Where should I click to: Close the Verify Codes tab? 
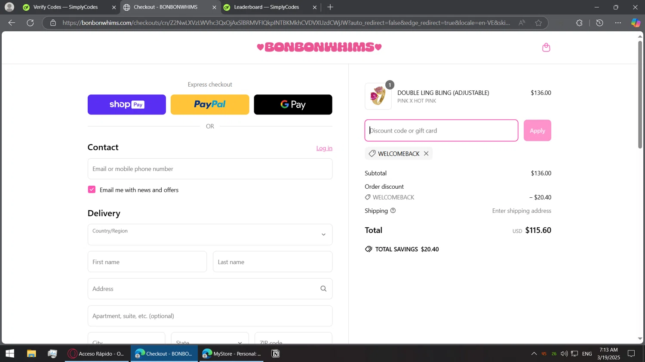tap(114, 7)
